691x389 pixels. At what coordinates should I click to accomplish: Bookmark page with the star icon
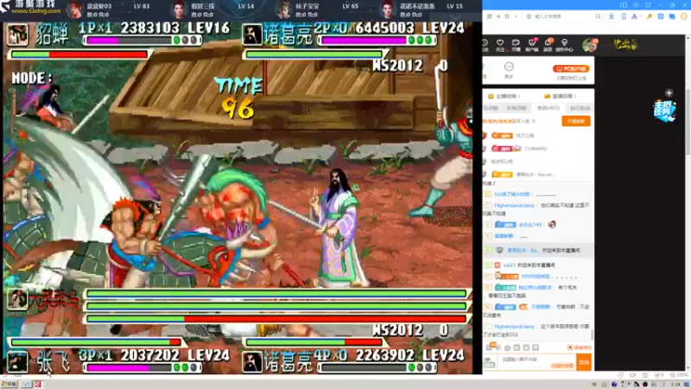coord(507,16)
